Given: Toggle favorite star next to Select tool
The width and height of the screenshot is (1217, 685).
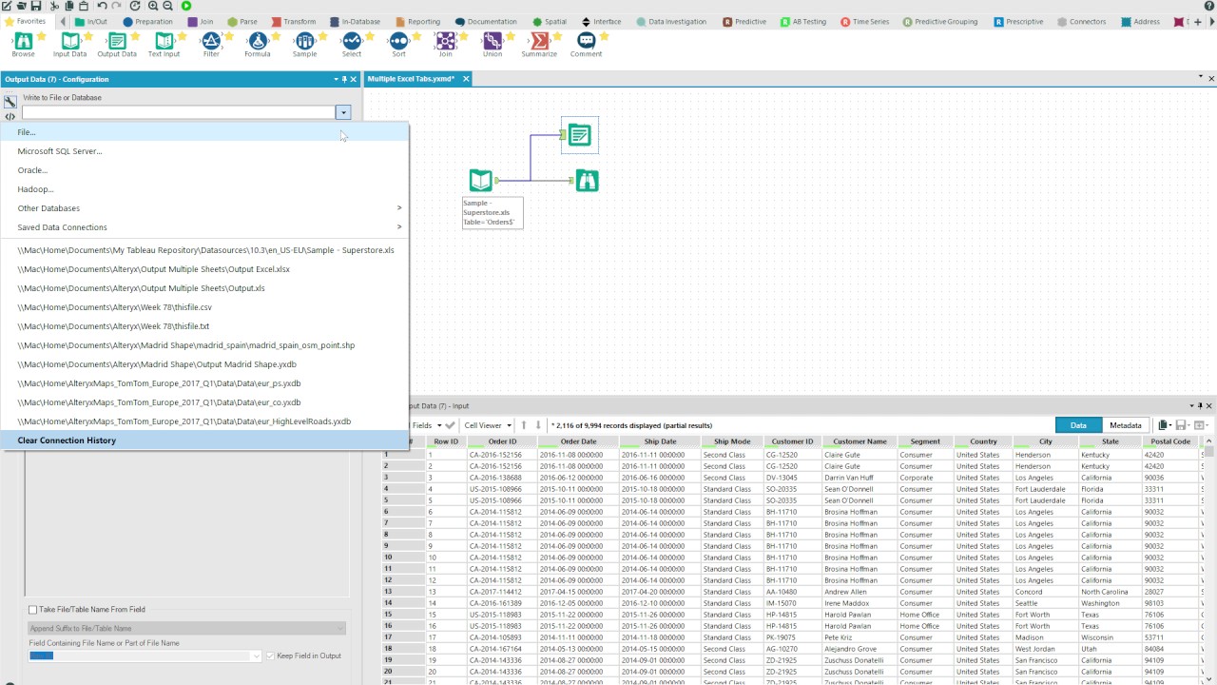Looking at the screenshot, I should (x=370, y=36).
